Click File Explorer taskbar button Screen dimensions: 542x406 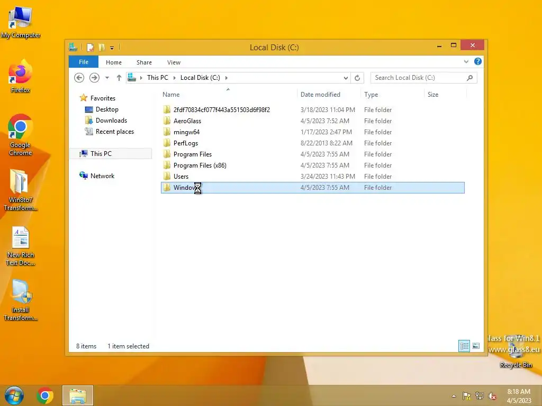click(x=78, y=395)
